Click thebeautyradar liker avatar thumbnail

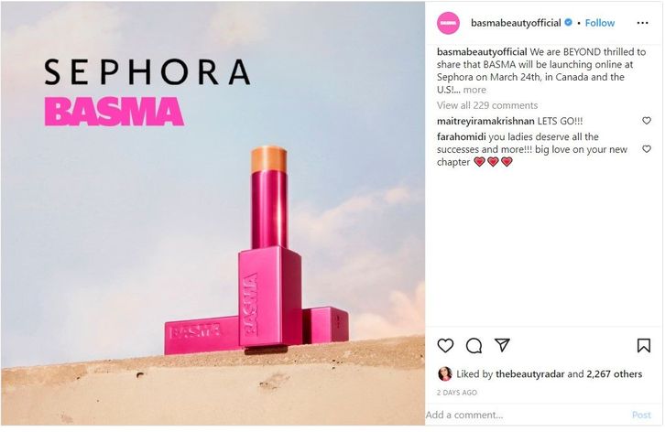[444, 373]
